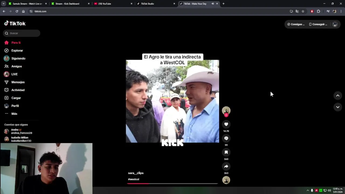Open the Extensions puzzle menu
Viewport: 345px width, 194px height.
click(319, 11)
